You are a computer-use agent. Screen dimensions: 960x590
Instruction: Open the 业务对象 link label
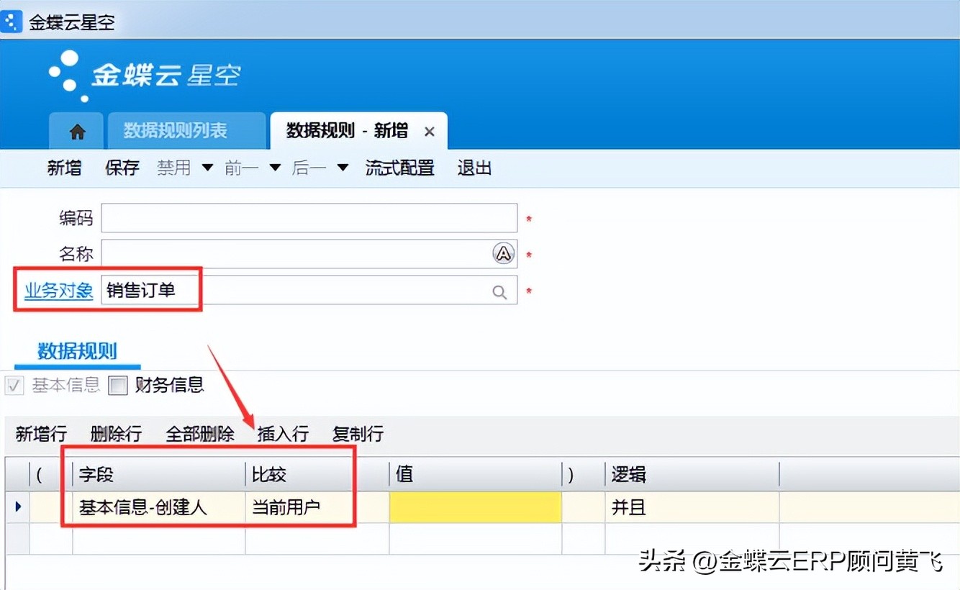[x=59, y=291]
